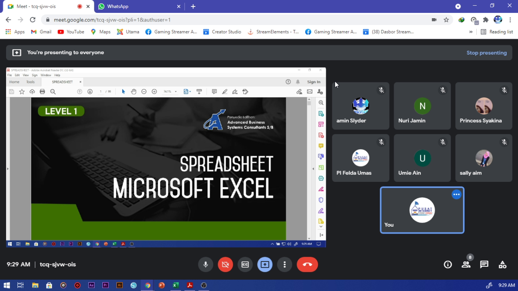Open the Gmail bookmark

click(x=41, y=32)
